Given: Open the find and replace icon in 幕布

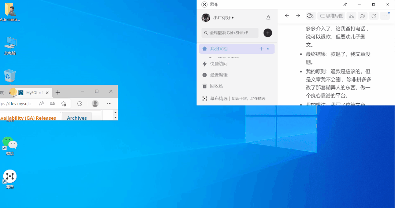Looking at the screenshot, I should [310, 16].
